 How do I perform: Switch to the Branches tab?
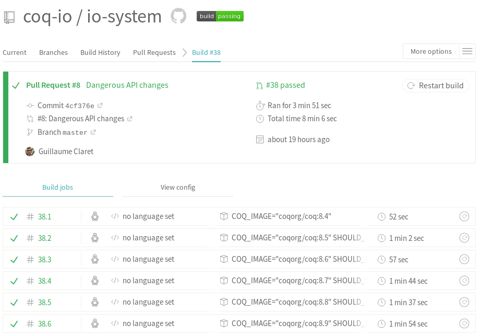point(53,53)
